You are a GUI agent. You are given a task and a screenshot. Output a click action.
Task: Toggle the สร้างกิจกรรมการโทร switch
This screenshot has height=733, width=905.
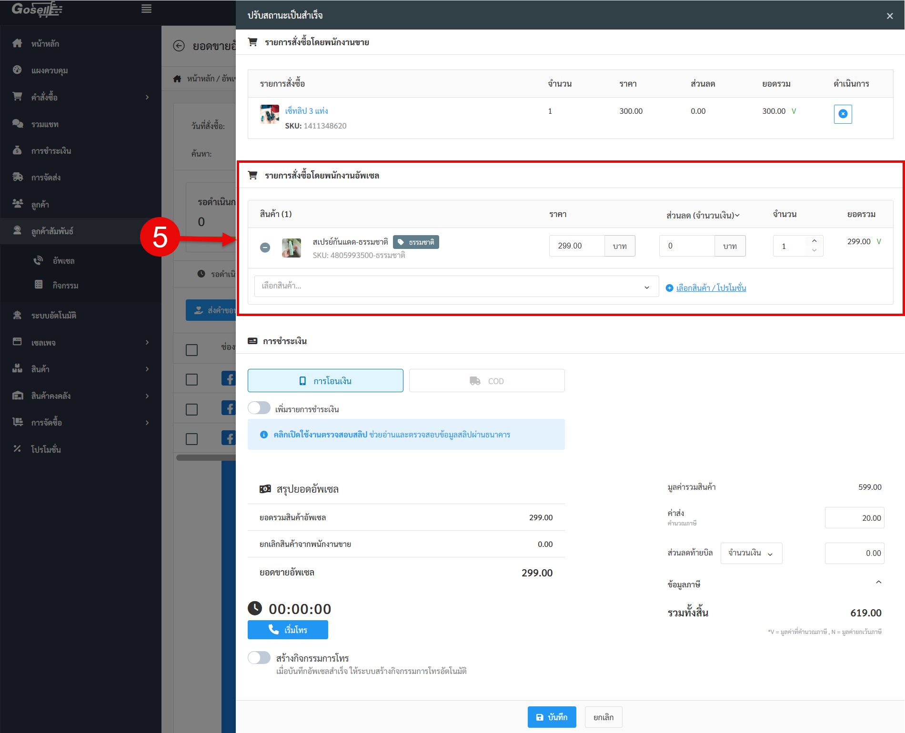[259, 657]
